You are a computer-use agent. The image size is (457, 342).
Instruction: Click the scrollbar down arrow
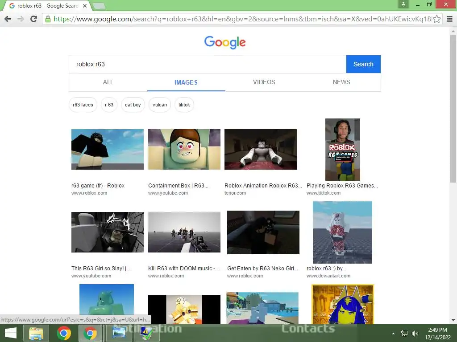point(453,320)
